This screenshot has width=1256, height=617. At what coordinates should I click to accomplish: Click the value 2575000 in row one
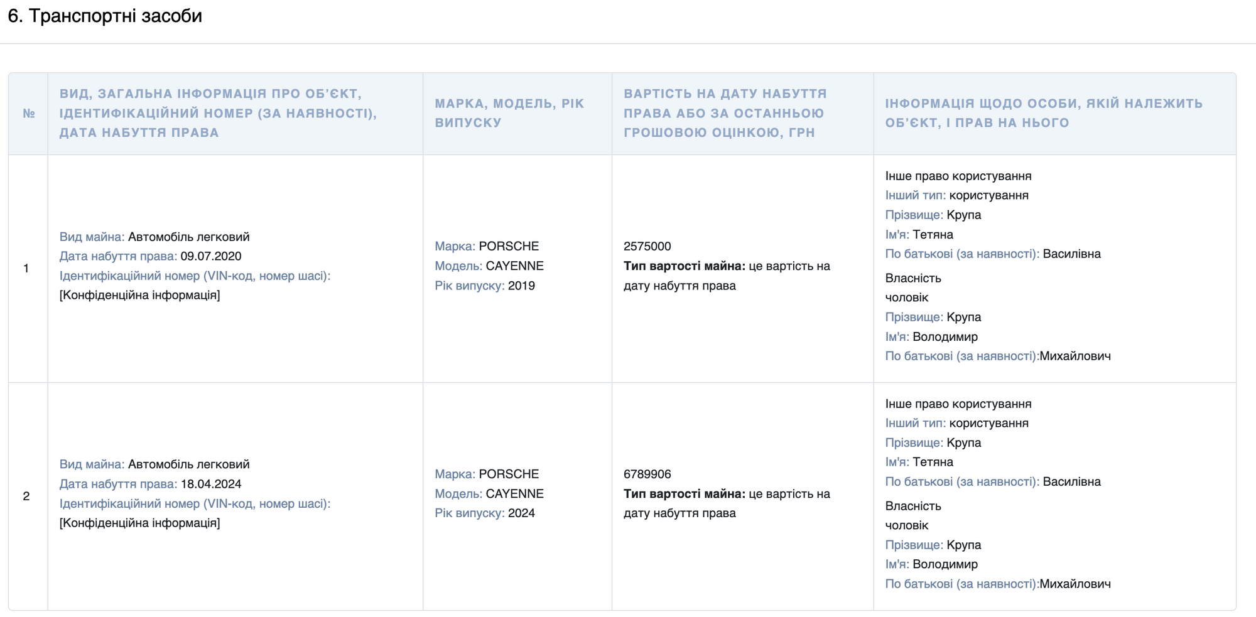pyautogui.click(x=647, y=246)
